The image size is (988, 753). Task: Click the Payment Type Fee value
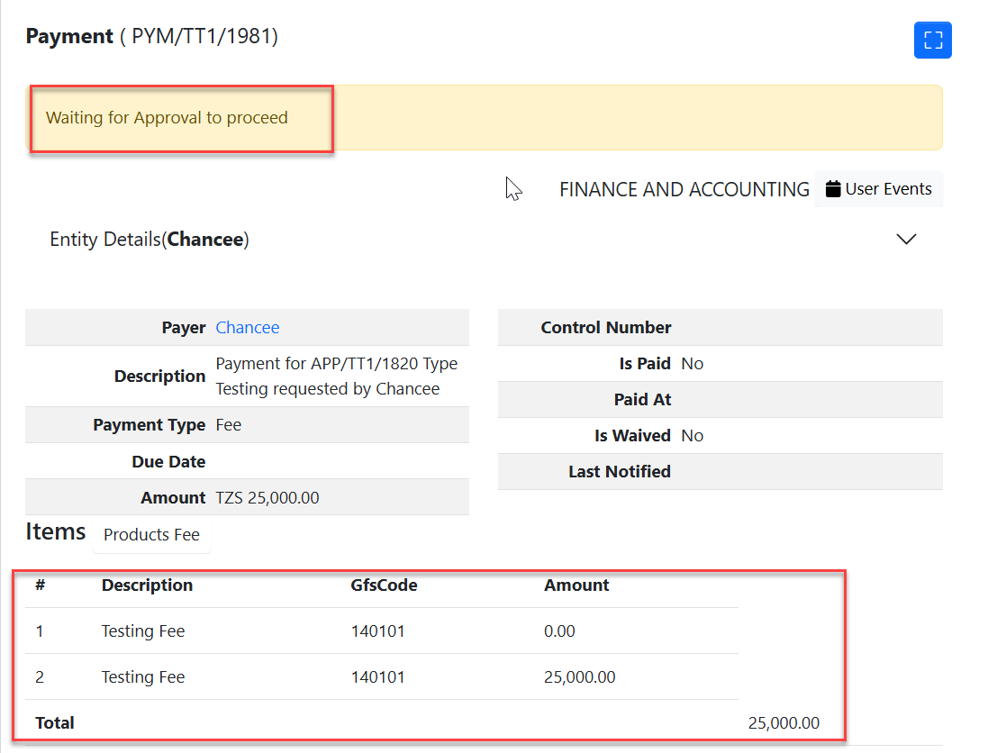pyautogui.click(x=229, y=425)
